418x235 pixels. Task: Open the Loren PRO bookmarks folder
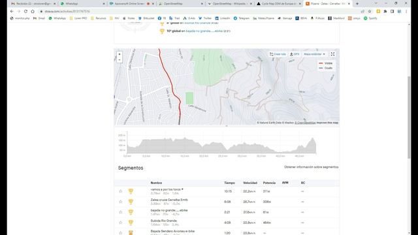pos(78,18)
